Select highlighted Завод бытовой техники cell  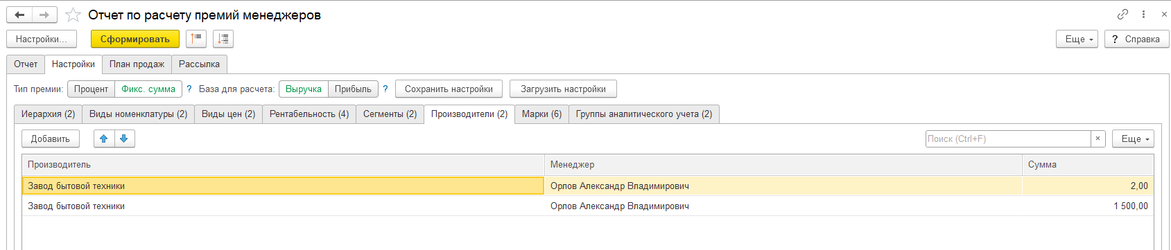284,186
